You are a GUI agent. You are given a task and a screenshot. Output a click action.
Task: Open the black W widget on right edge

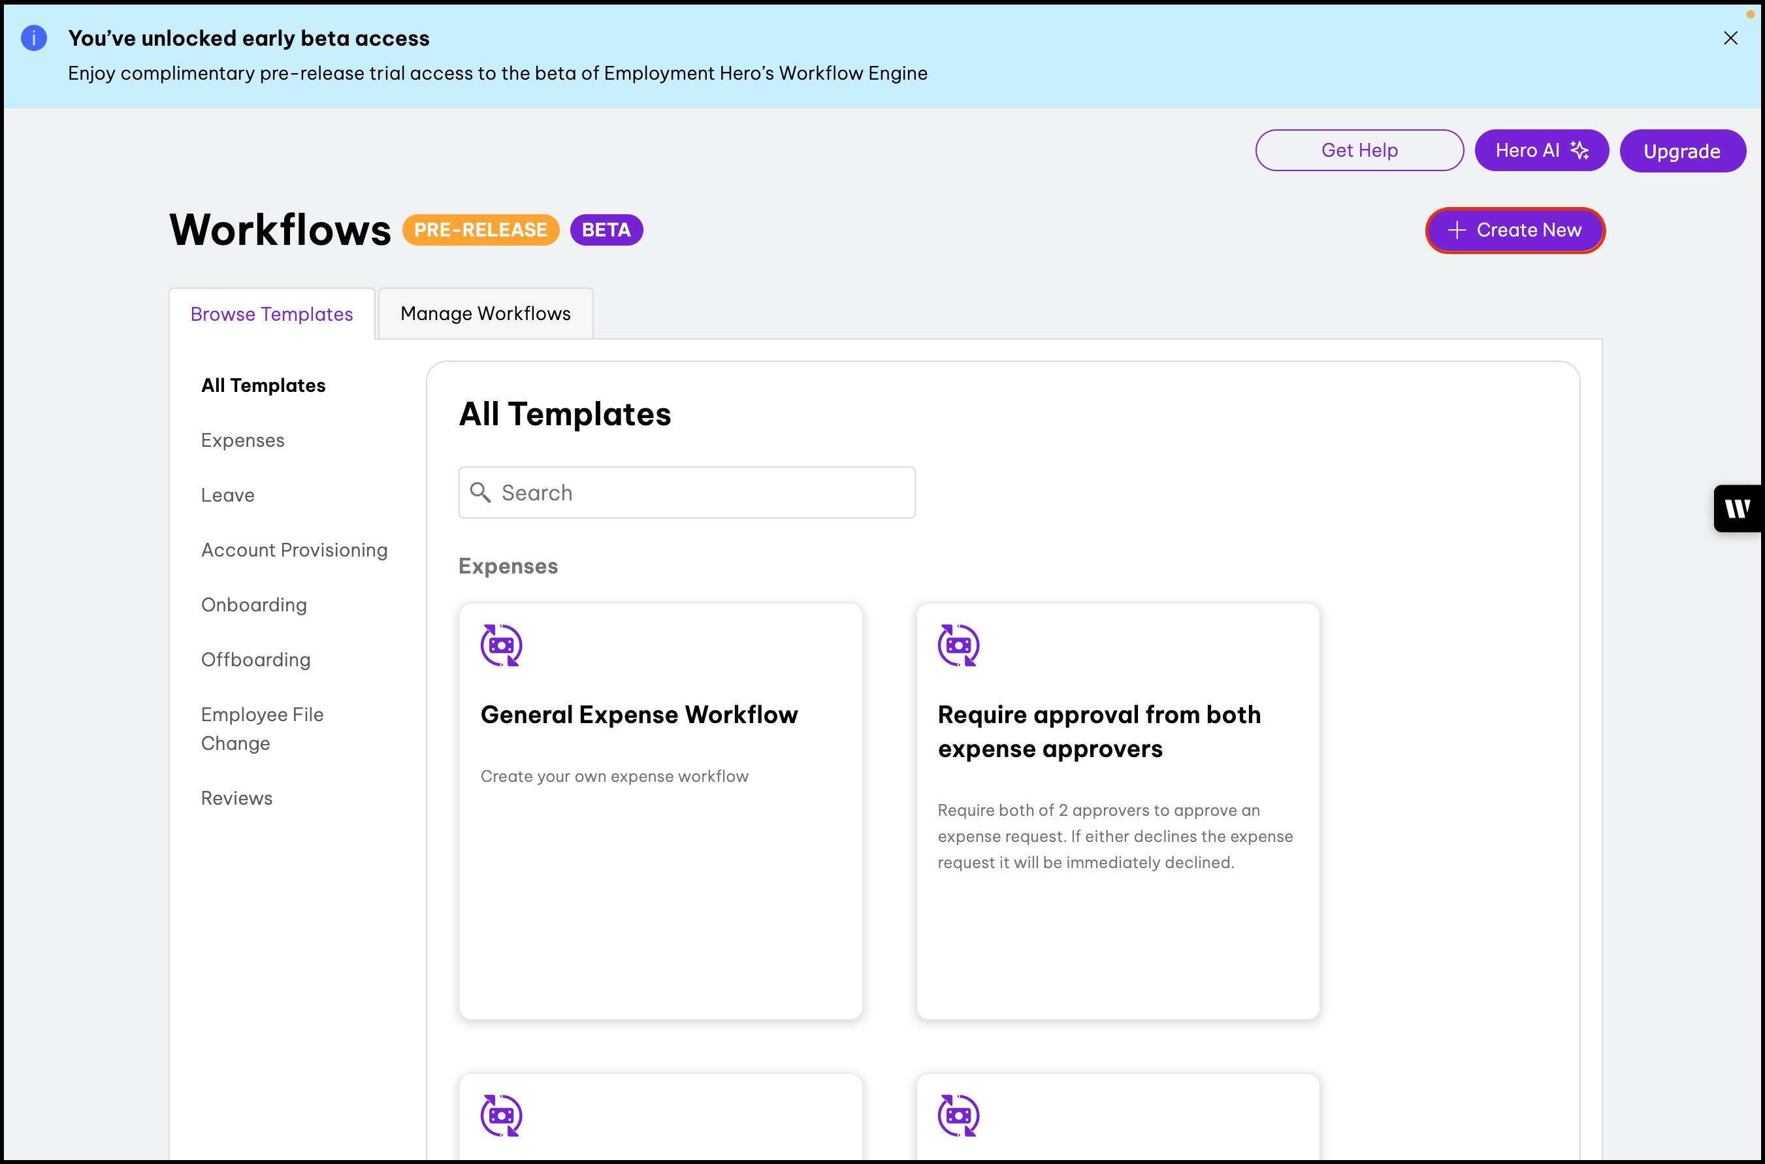point(1737,508)
